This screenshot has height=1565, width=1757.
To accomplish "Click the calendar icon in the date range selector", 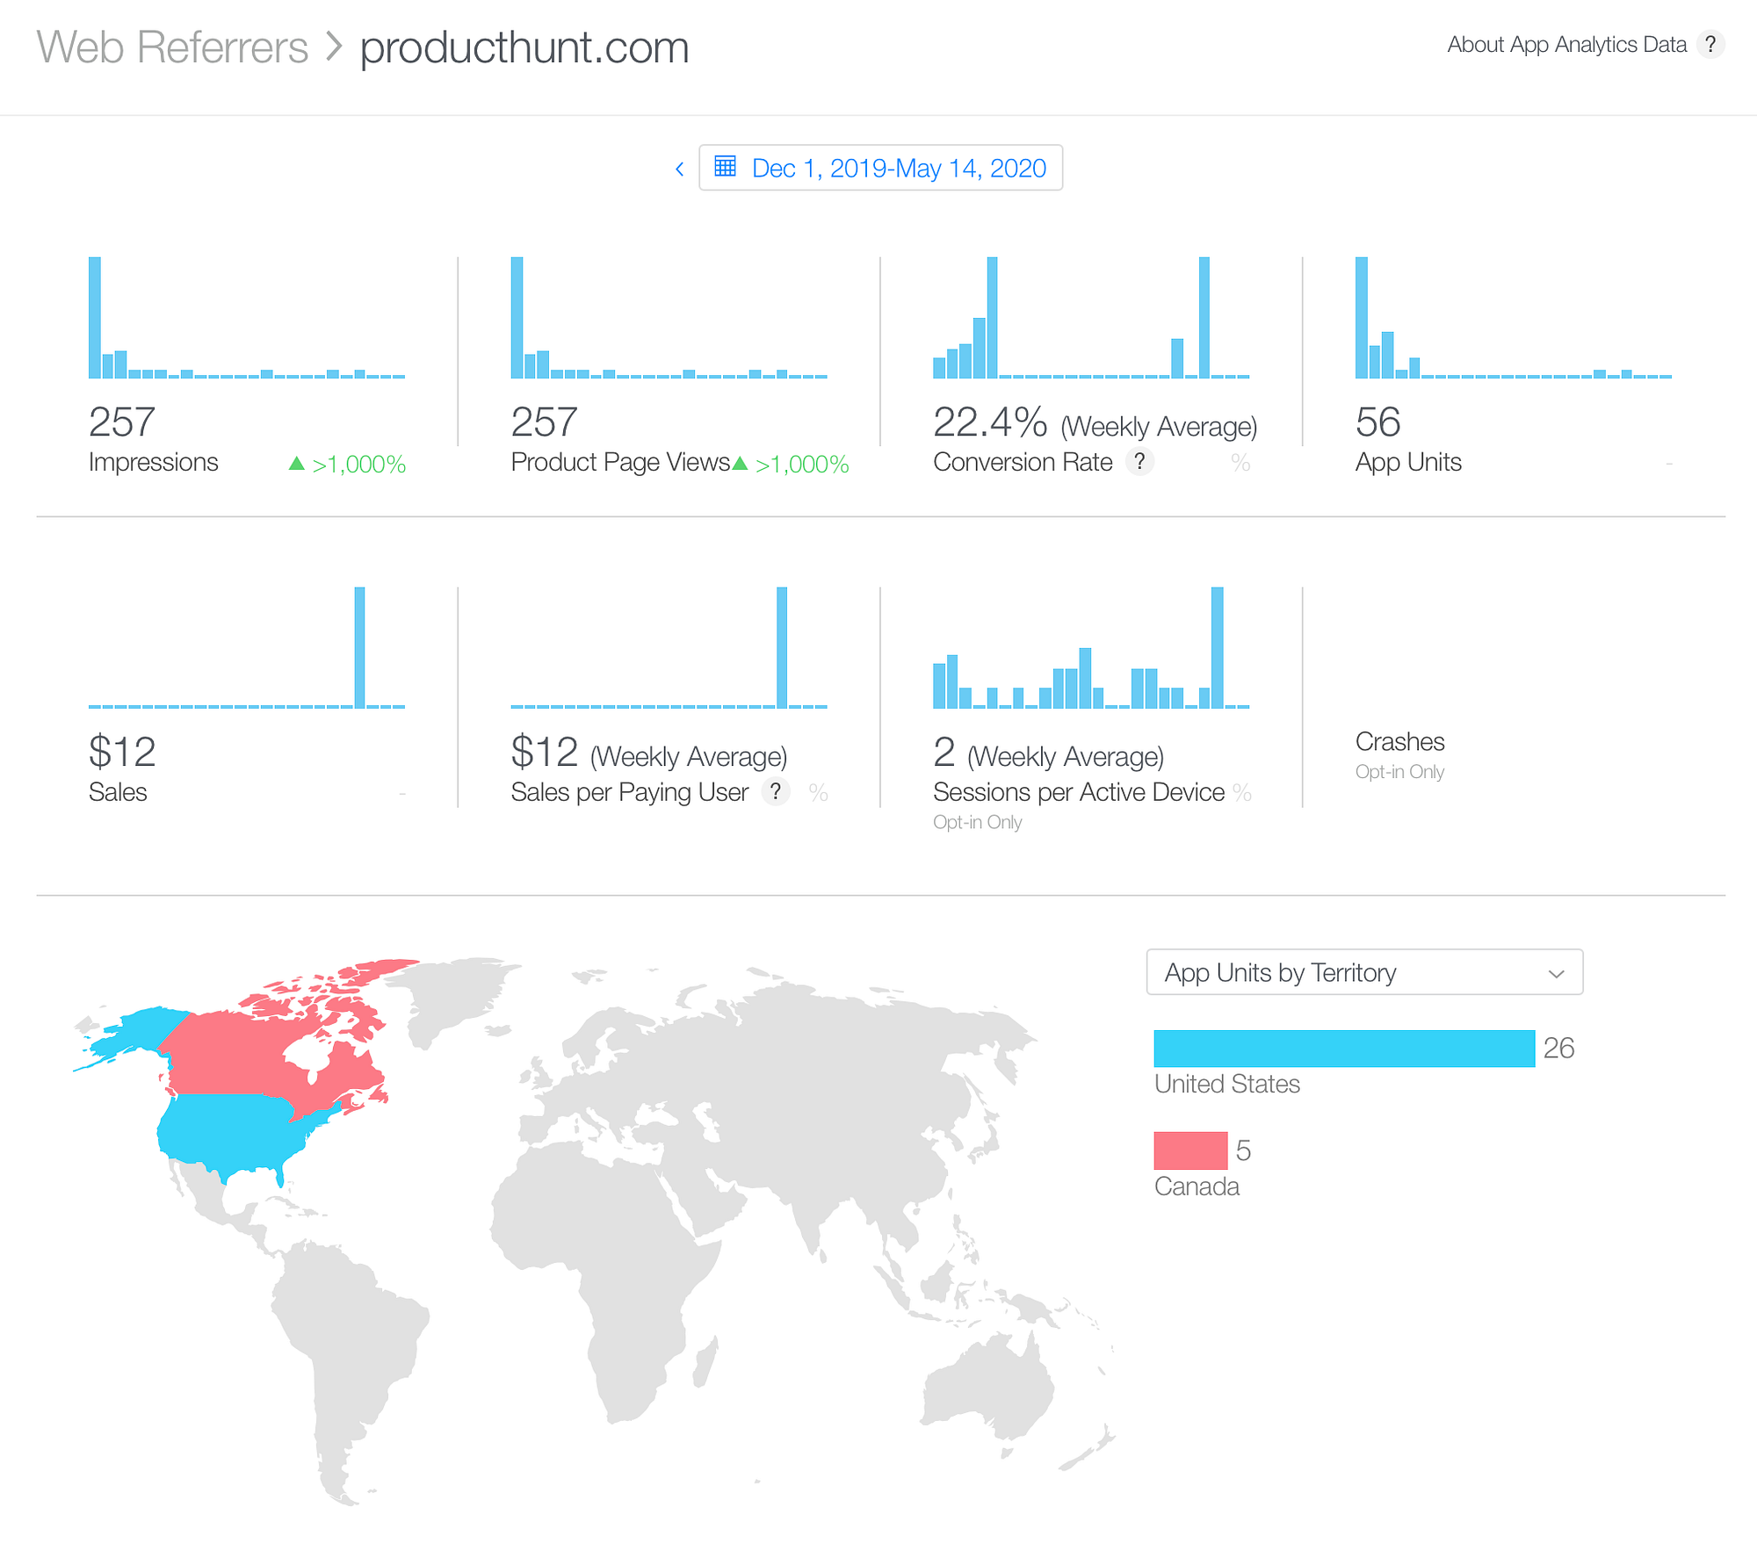I will click(725, 167).
